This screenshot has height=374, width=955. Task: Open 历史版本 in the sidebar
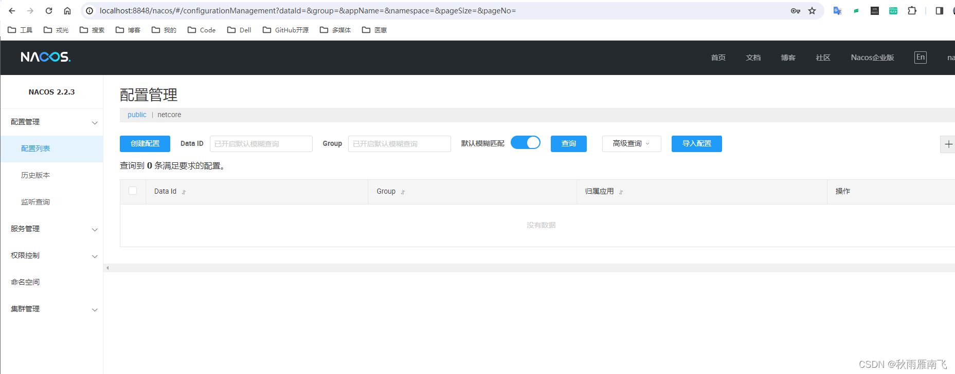pos(51,176)
